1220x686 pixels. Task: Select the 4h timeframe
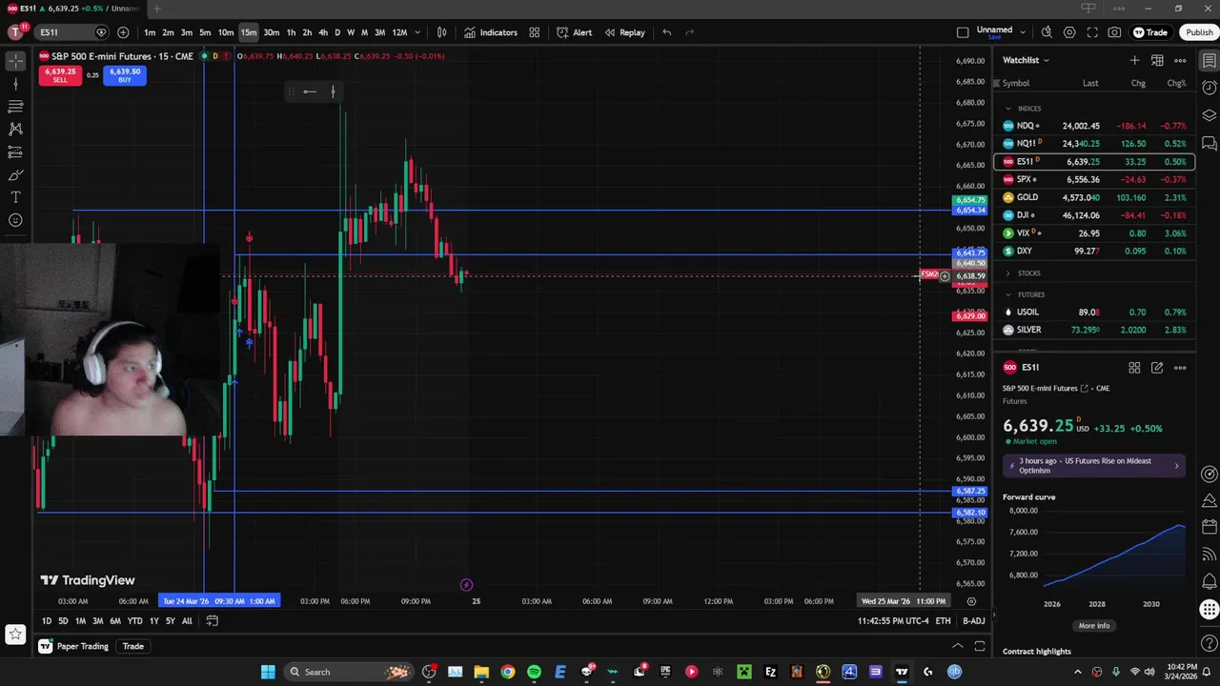[x=323, y=32]
